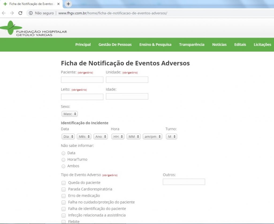Screen dimensions: 274x224
Task: Click the browser forward arrow
Action: [12, 13]
